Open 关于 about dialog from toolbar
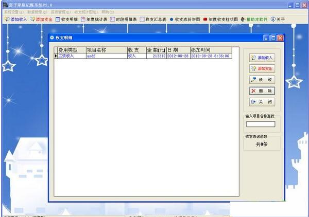The width and height of the screenshot is (309, 217). [278, 19]
